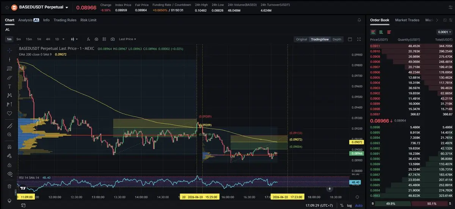Viewport: 455px width, 209px height.
Task: Open chart settings gear at bottom right
Action: point(357,197)
